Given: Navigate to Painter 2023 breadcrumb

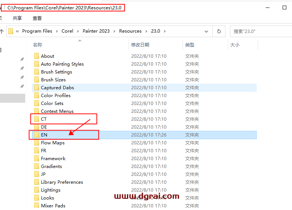Looking at the screenshot, I should [x=96, y=31].
